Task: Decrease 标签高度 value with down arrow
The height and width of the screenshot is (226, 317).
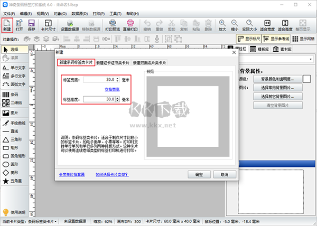Action: pyautogui.click(x=117, y=100)
